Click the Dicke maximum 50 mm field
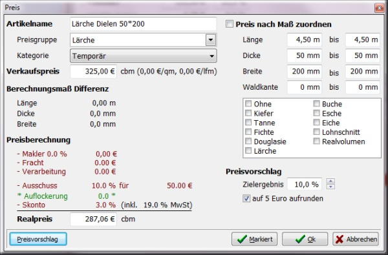This screenshot has width=388, height=255. 363,56
